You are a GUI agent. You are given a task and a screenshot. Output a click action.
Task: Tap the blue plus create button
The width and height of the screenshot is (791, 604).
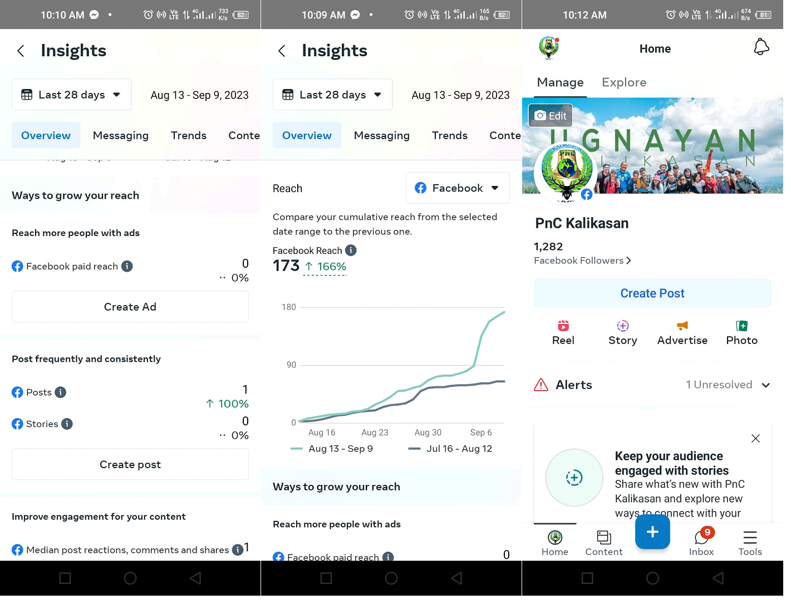[652, 532]
